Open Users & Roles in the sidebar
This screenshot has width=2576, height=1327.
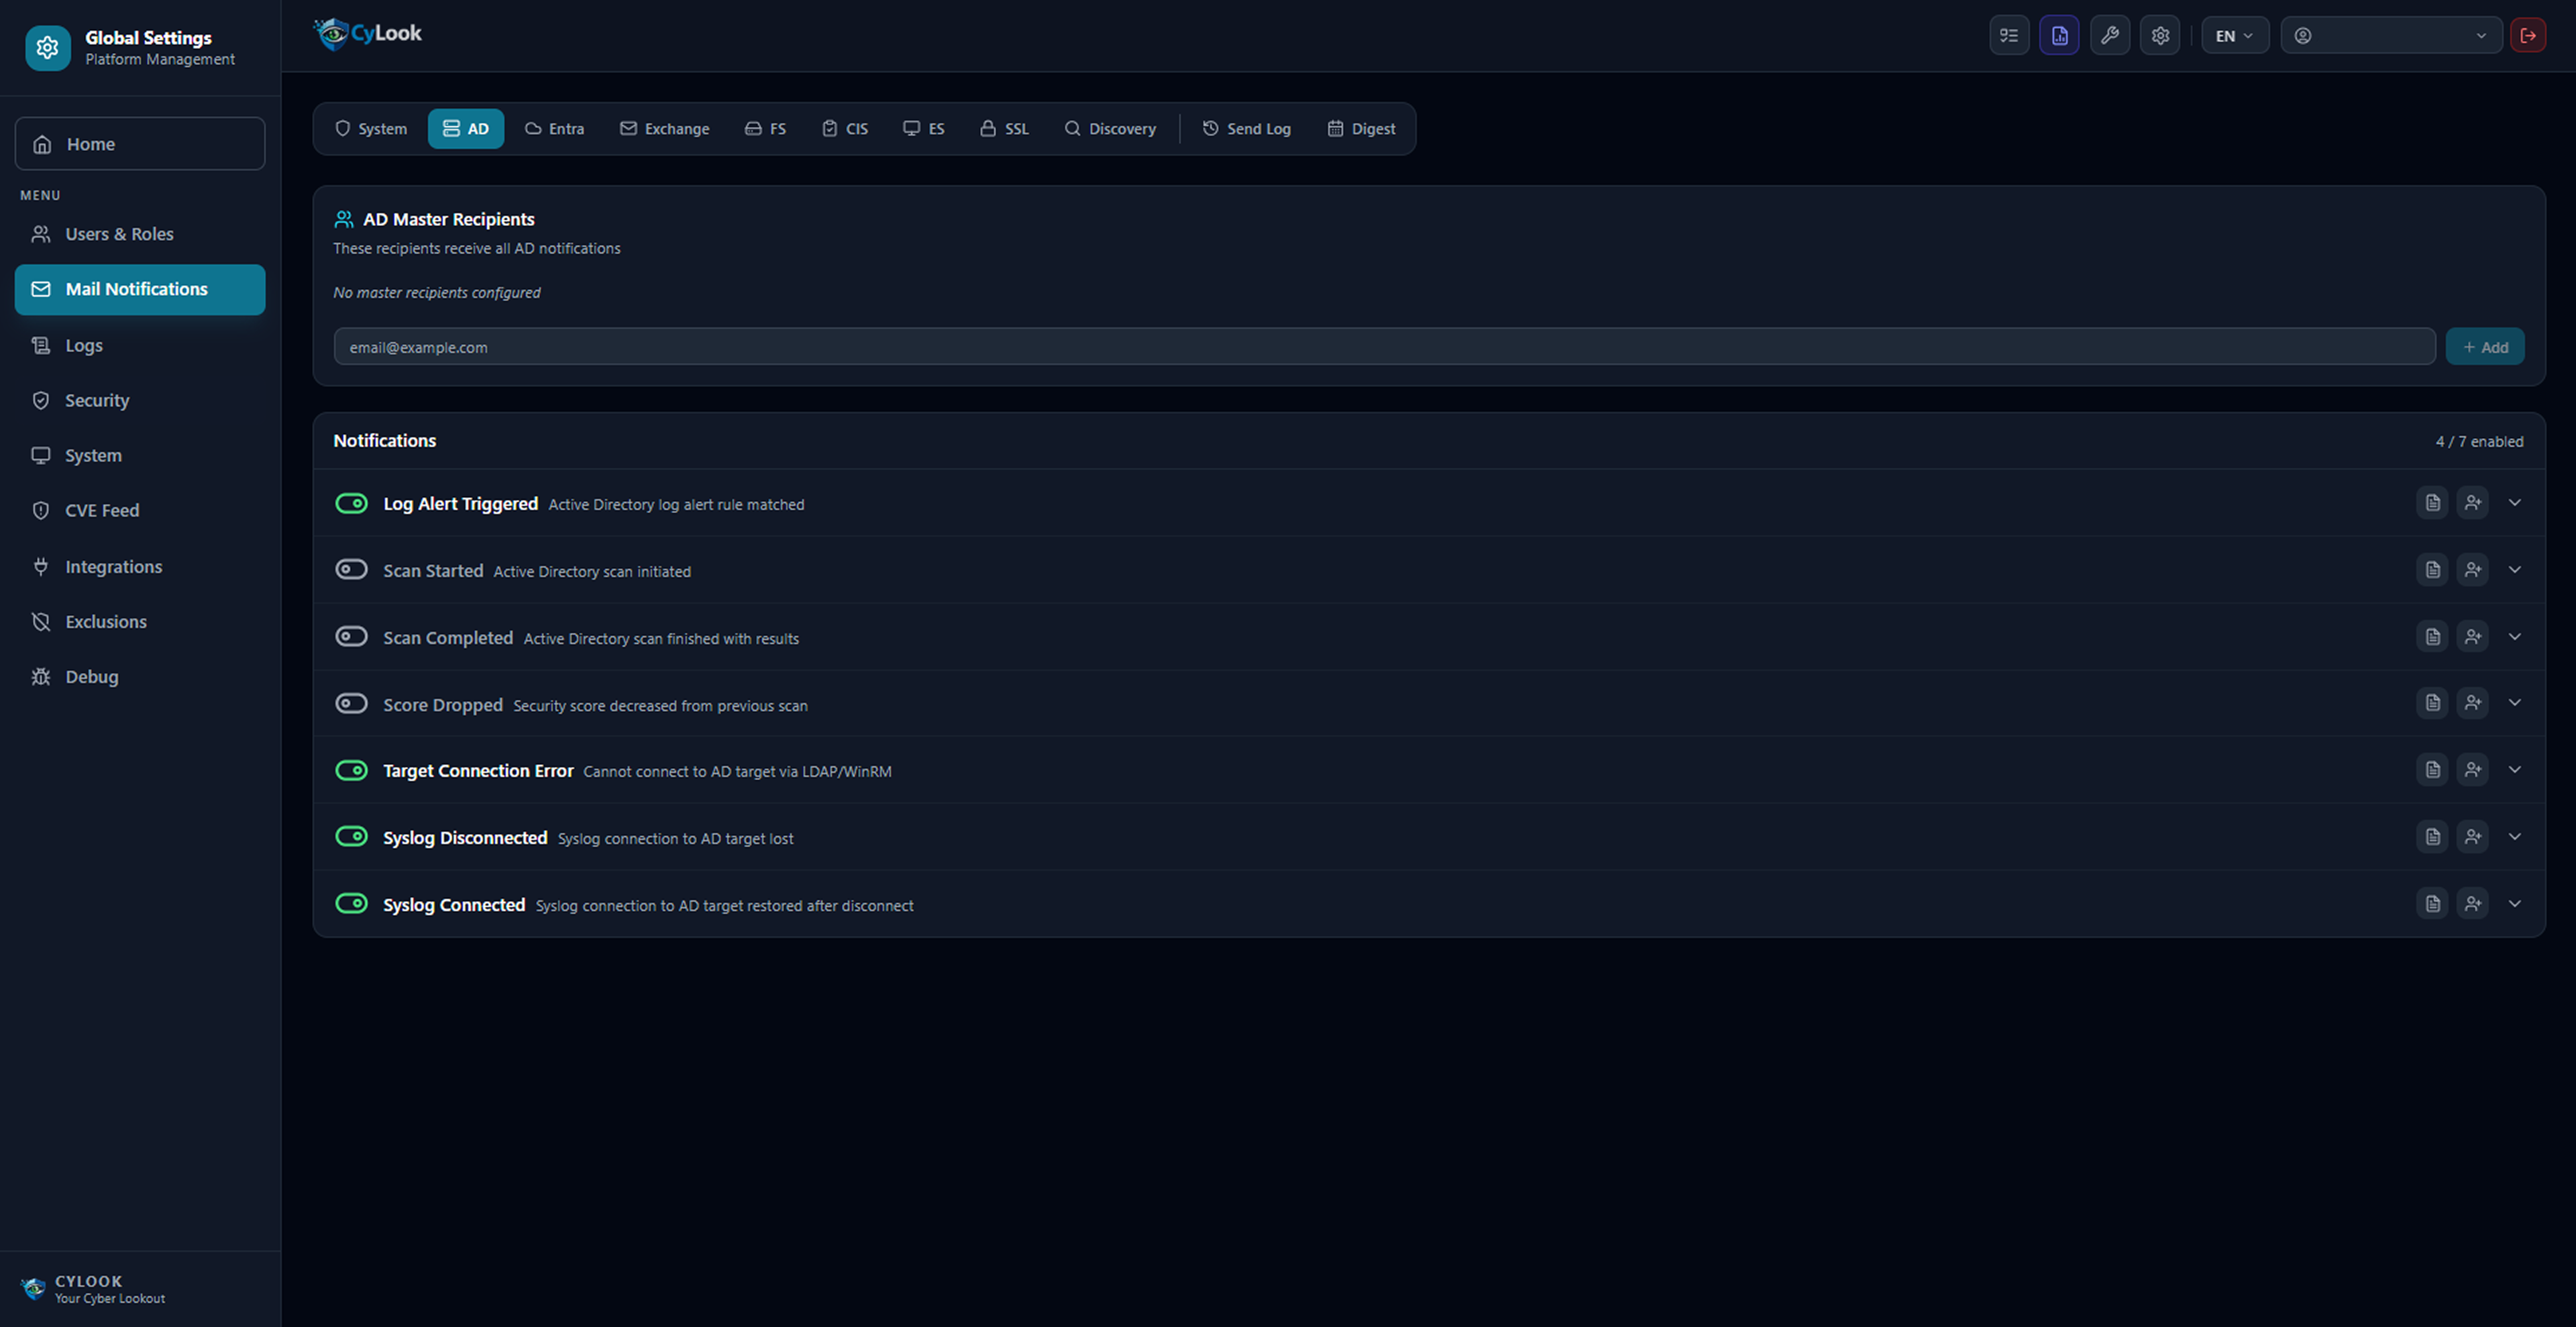tap(140, 234)
